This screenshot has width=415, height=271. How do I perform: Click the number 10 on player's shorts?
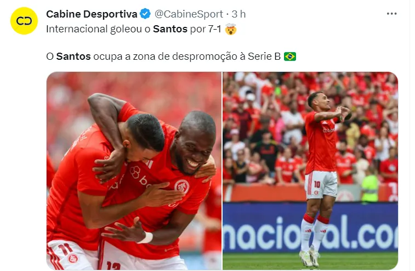click(317, 184)
